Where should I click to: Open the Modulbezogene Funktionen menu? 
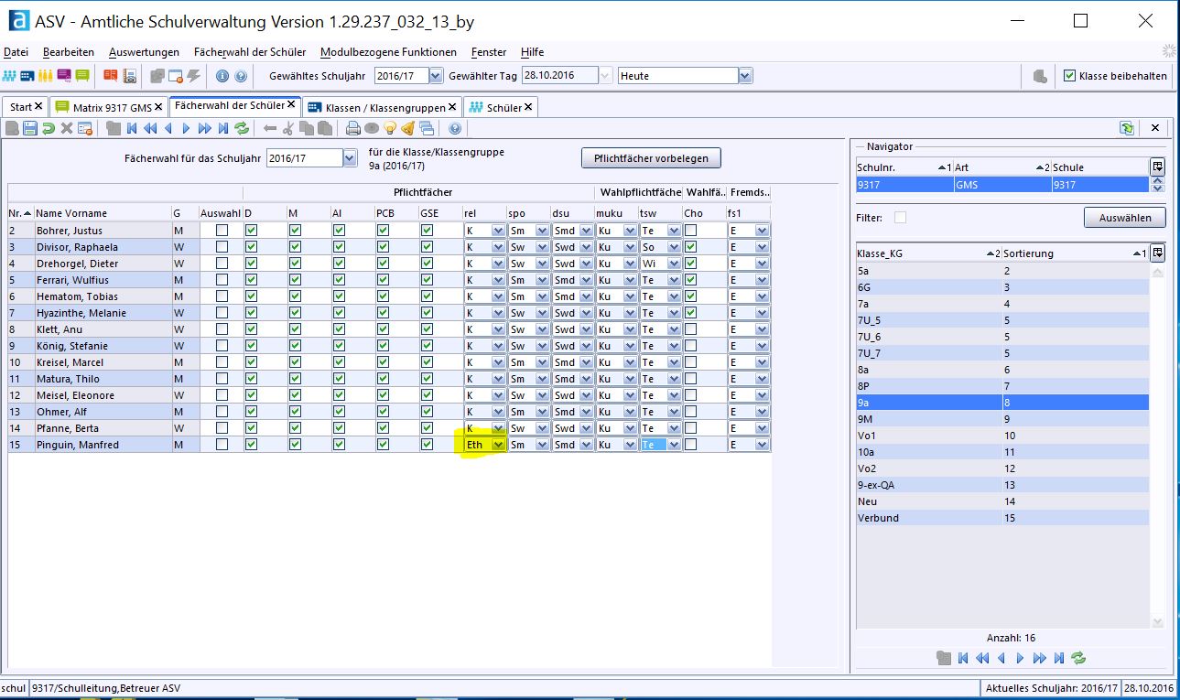[x=389, y=52]
